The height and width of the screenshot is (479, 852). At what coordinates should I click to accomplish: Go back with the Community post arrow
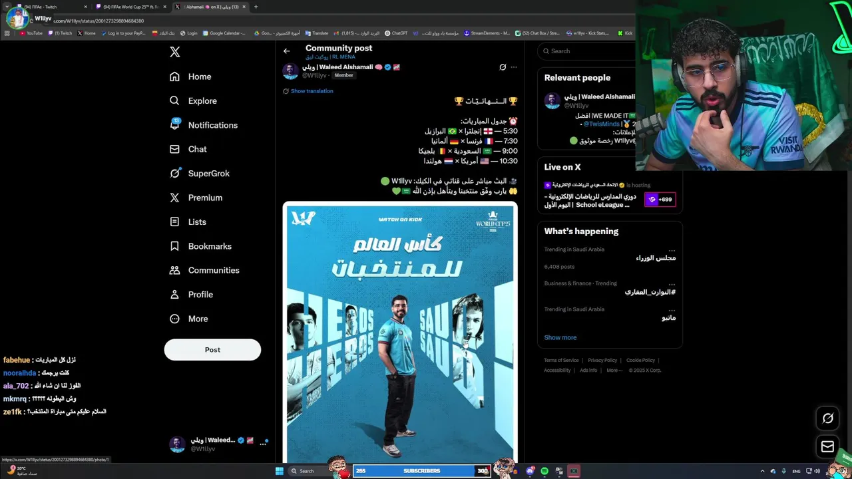pyautogui.click(x=286, y=51)
